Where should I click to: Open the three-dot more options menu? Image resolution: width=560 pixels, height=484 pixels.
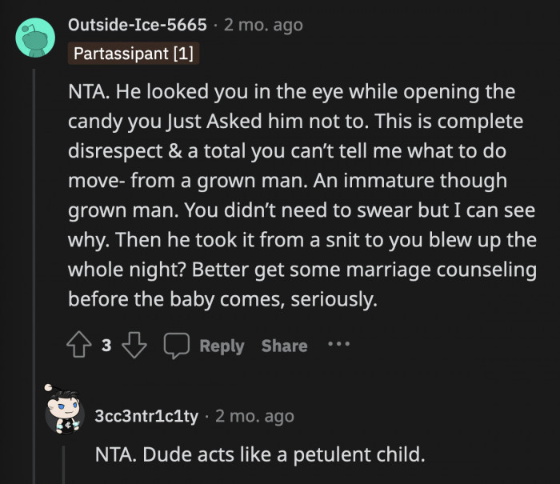tap(338, 345)
